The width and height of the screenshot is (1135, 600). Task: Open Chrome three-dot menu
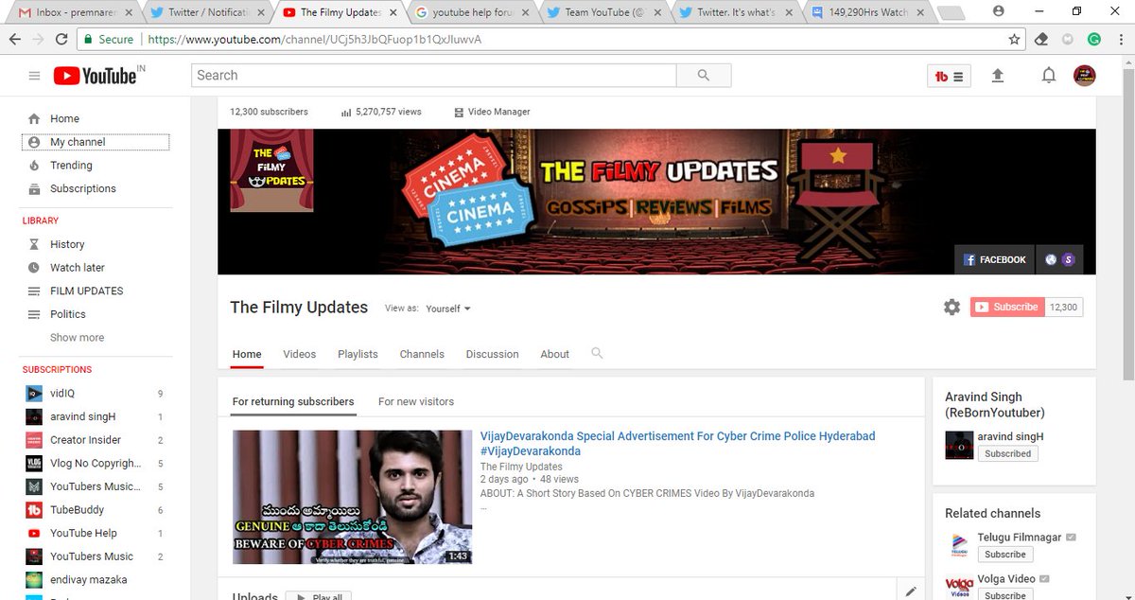point(1121,40)
